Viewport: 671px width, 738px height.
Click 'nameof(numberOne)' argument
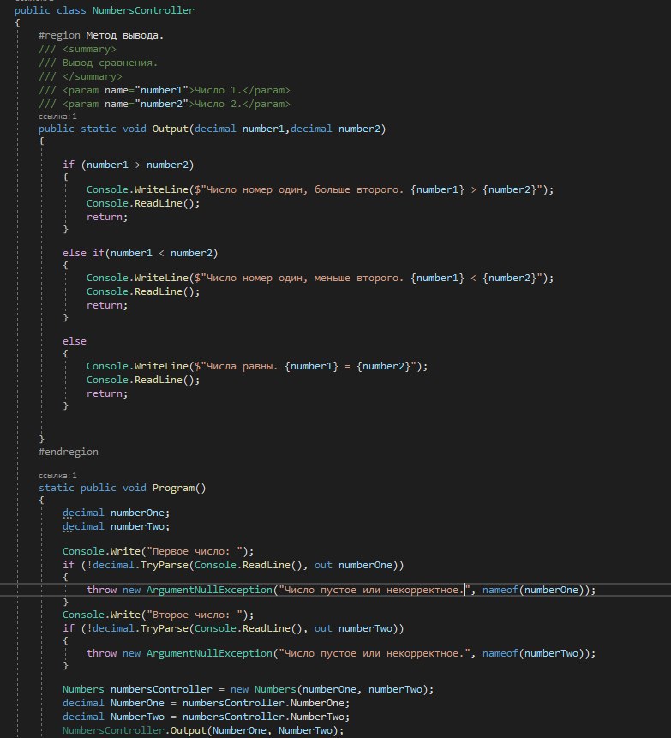533,590
